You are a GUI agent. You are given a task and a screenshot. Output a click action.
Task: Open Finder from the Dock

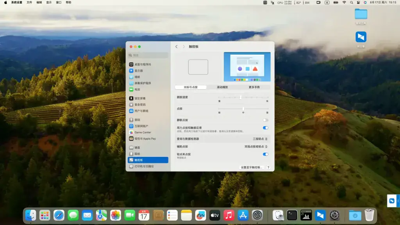tap(30, 216)
